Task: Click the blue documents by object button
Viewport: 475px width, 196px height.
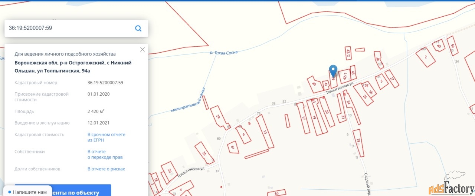Action: click(63, 190)
